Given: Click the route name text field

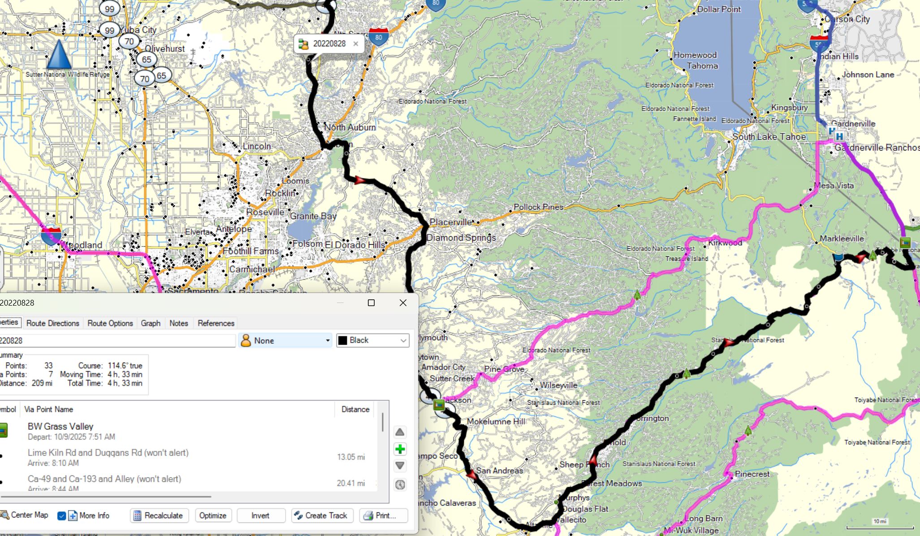Looking at the screenshot, I should (117, 341).
